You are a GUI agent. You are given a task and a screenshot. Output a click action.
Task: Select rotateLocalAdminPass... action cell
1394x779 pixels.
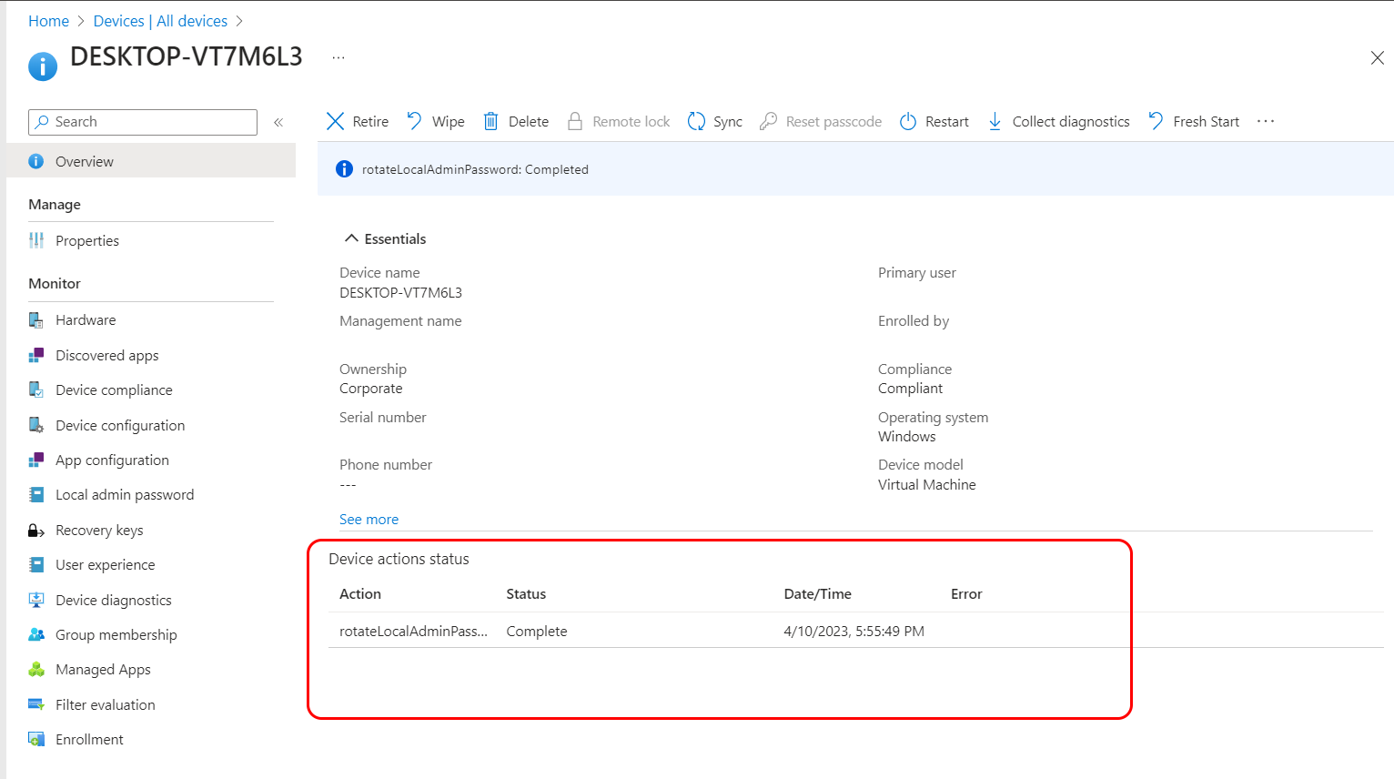(413, 631)
